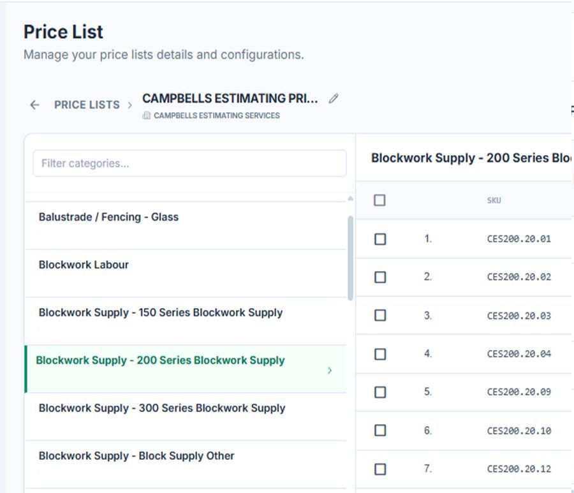Click SKU cell CES200.20.04
Viewport: 574px width, 493px height.
(519, 354)
